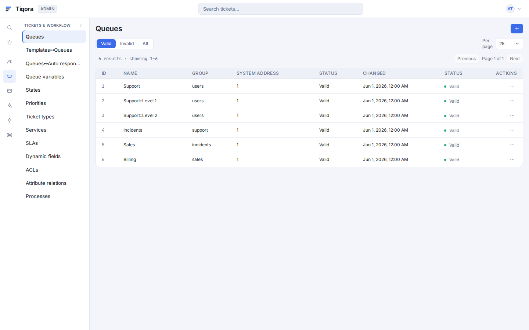The image size is (529, 330).
Task: Open the Per page 25 dropdown
Action: click(x=509, y=44)
